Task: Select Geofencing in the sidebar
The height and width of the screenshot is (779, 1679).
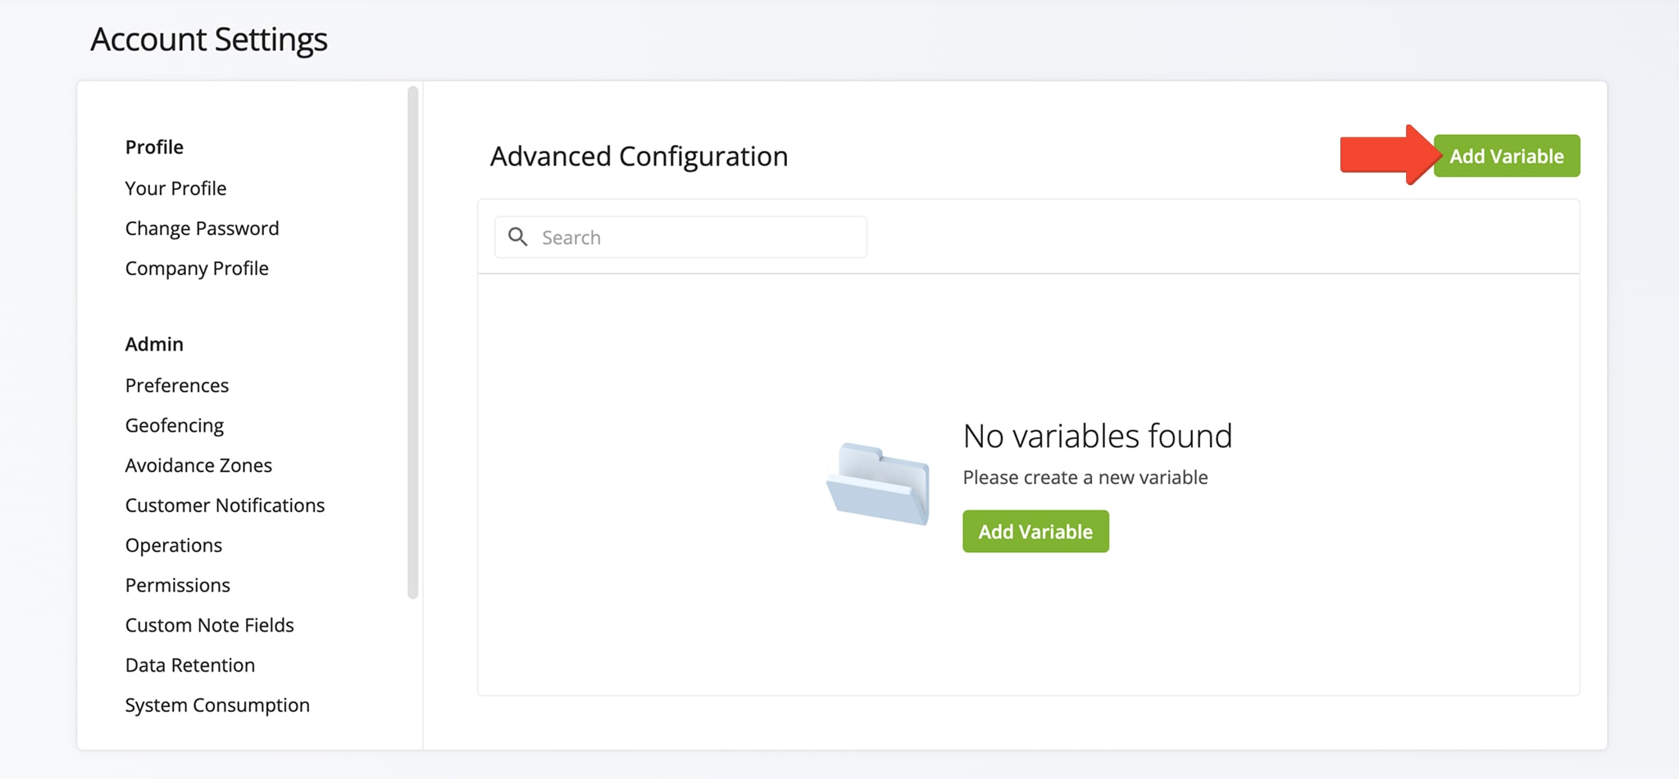Action: (174, 425)
